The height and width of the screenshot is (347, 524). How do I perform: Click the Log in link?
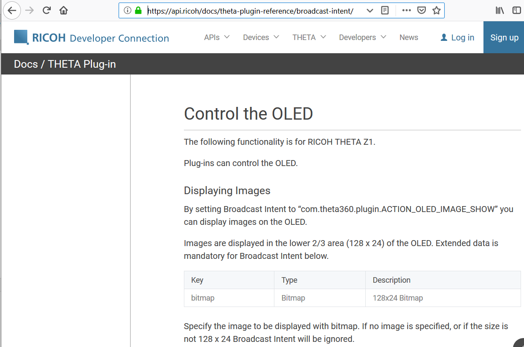click(x=457, y=37)
